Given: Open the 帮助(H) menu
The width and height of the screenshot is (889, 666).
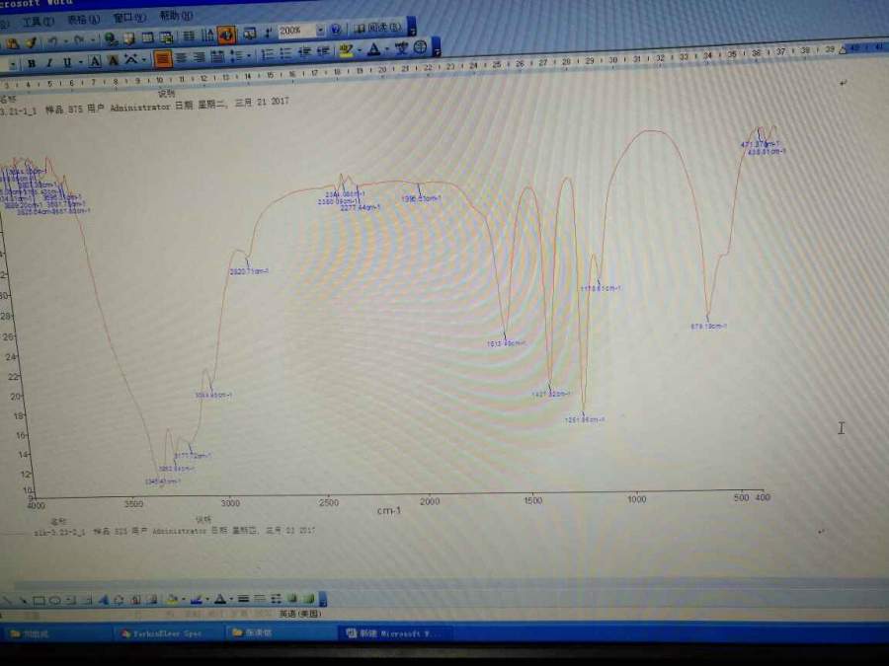Looking at the screenshot, I should point(176,15).
